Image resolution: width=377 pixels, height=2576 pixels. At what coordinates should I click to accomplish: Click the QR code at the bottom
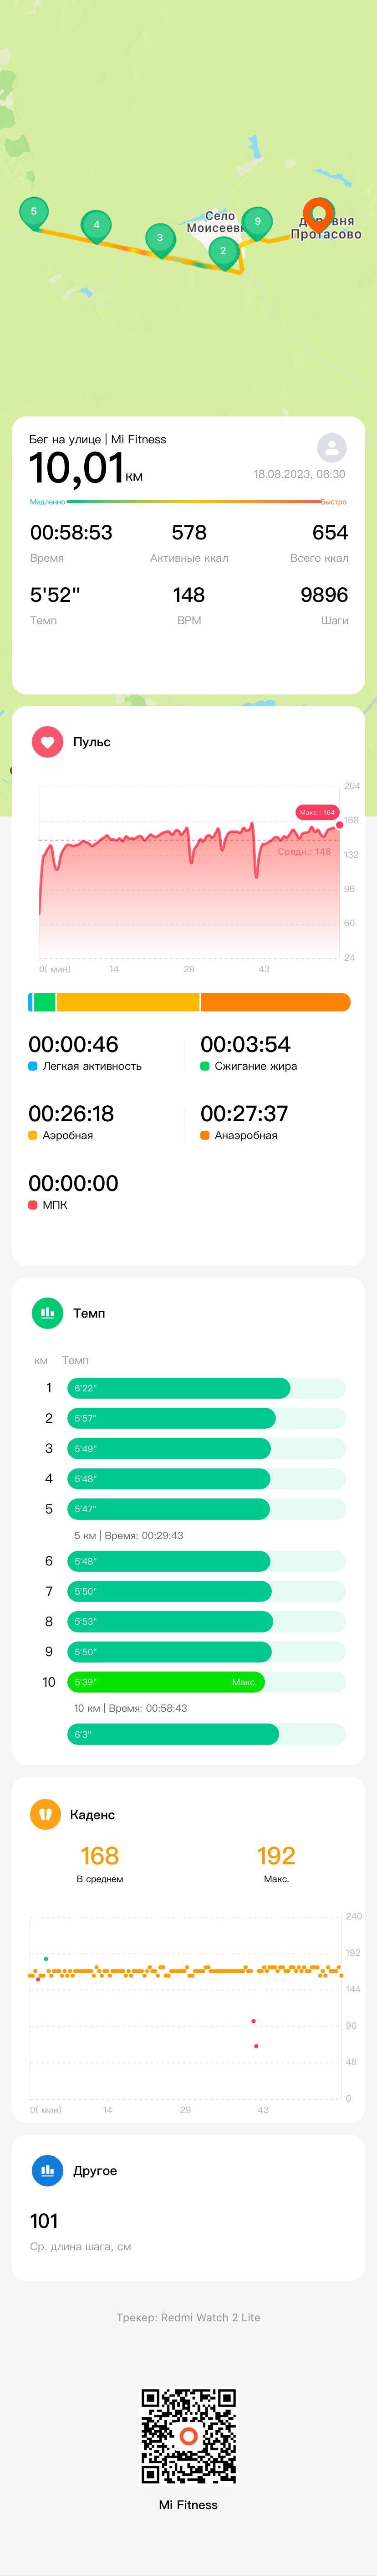tap(188, 2437)
